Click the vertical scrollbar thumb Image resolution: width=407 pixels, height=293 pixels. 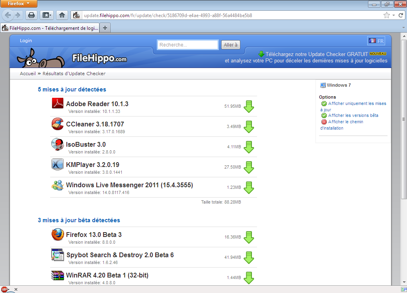404,120
